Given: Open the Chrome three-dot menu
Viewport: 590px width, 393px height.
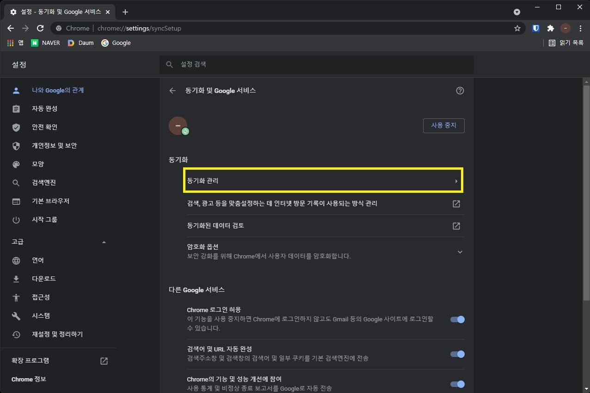Looking at the screenshot, I should tap(580, 28).
